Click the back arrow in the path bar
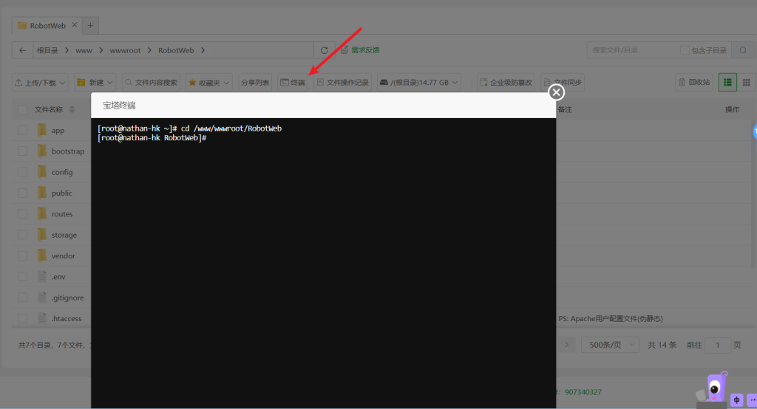This screenshot has width=757, height=409. pos(23,50)
